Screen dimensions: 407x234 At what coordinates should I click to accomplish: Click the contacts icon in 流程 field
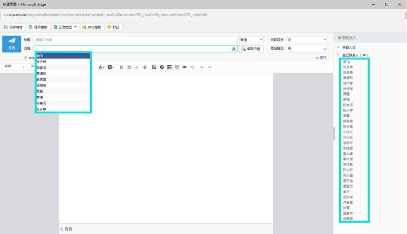tap(233, 49)
